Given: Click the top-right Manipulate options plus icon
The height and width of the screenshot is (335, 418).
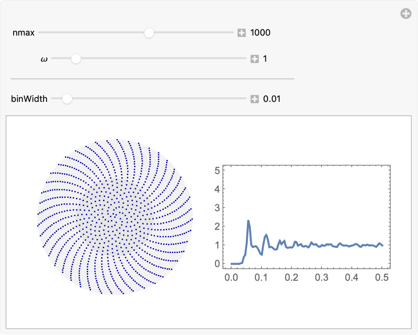Looking at the screenshot, I should click(406, 14).
